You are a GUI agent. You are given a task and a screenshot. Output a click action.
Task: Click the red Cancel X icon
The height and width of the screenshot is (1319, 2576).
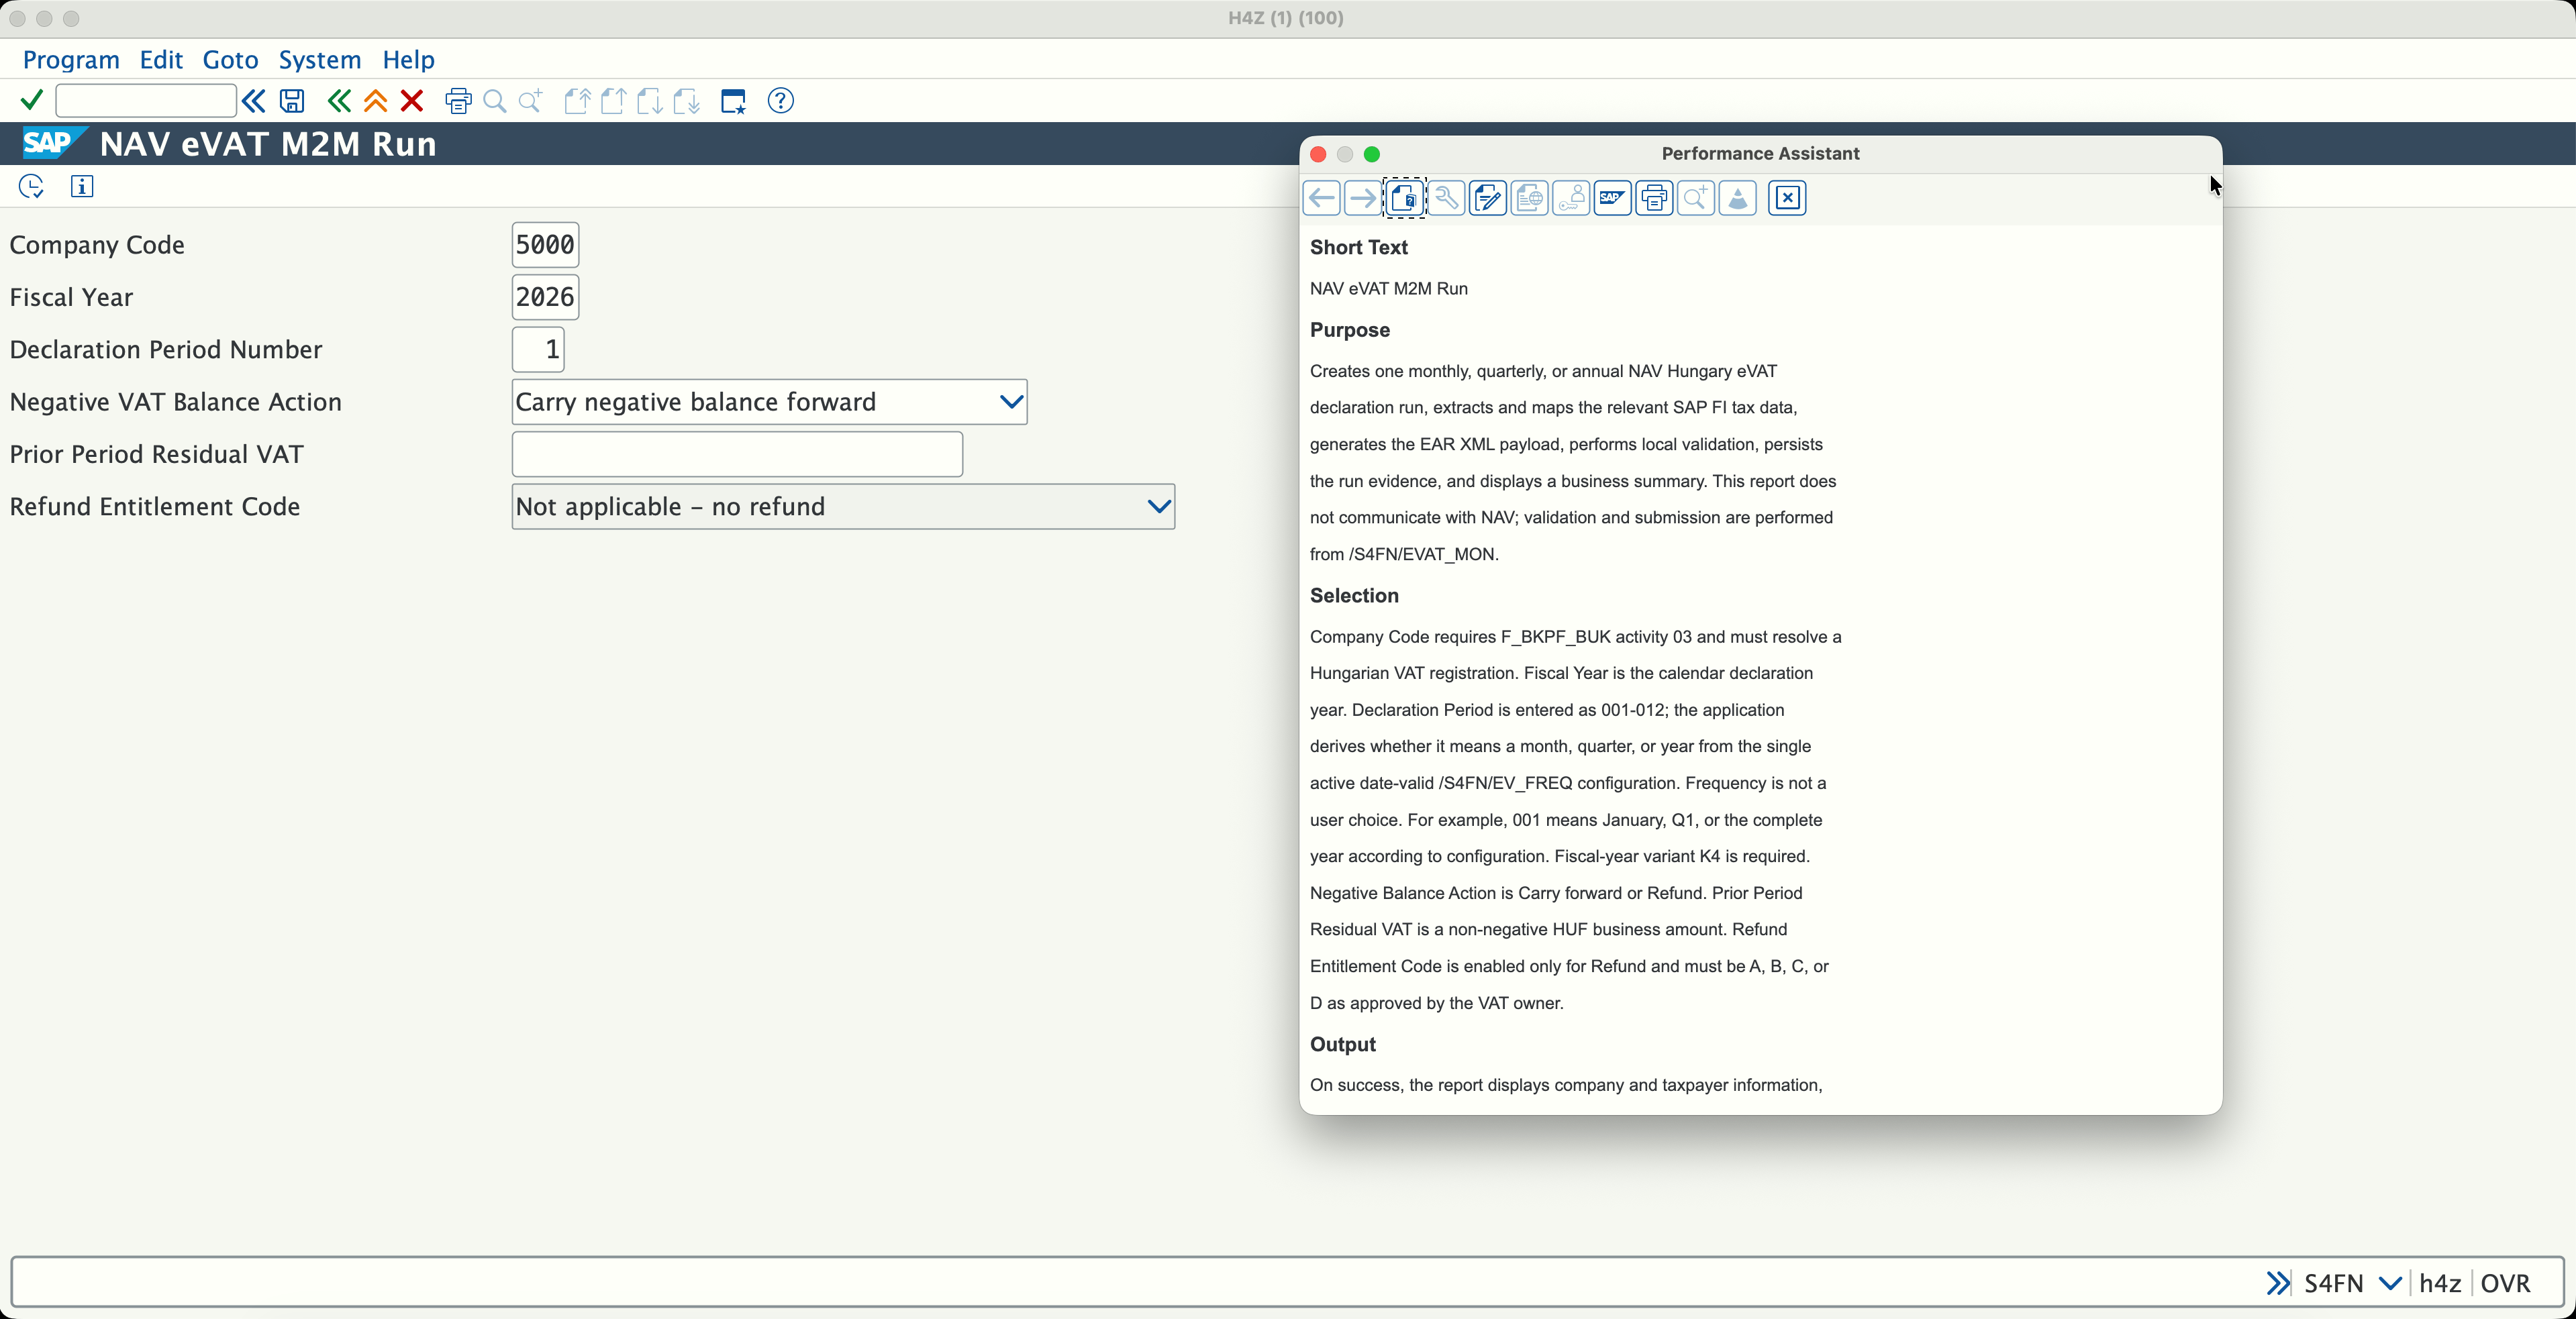click(x=411, y=100)
